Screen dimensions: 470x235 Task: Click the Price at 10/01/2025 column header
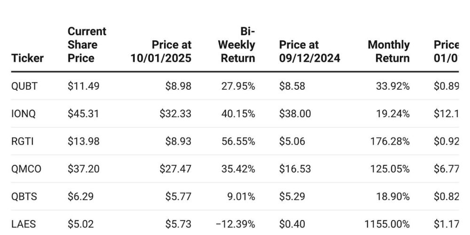[161, 52]
